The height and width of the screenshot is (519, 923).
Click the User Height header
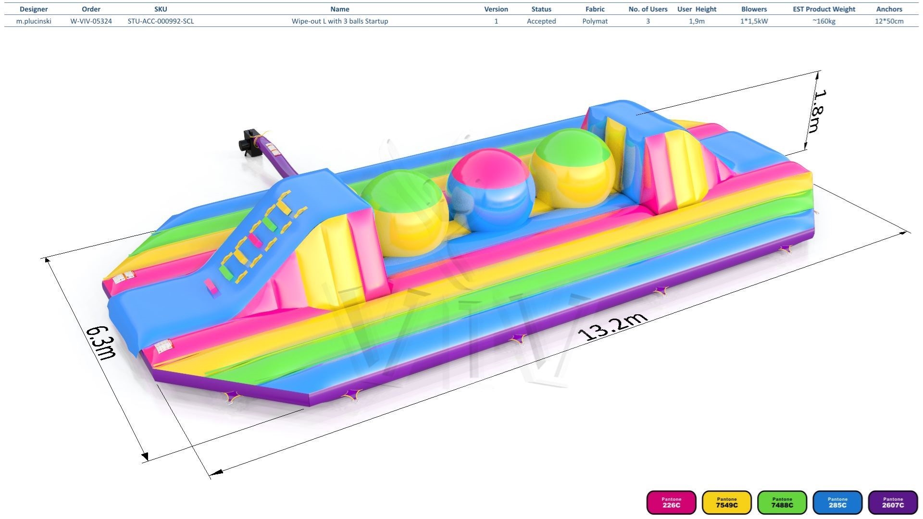tap(697, 9)
